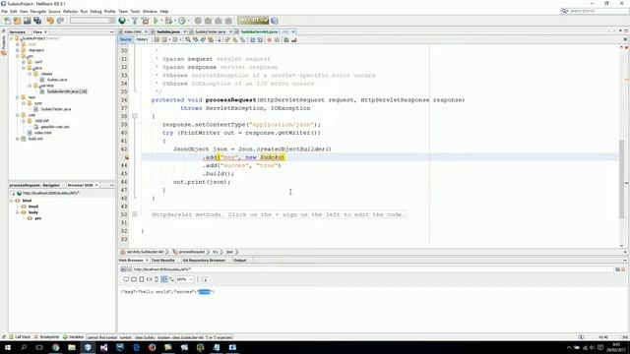Switch to the Sudoku.java editor tab
Viewport: 630px width, 354px height.
168,31
